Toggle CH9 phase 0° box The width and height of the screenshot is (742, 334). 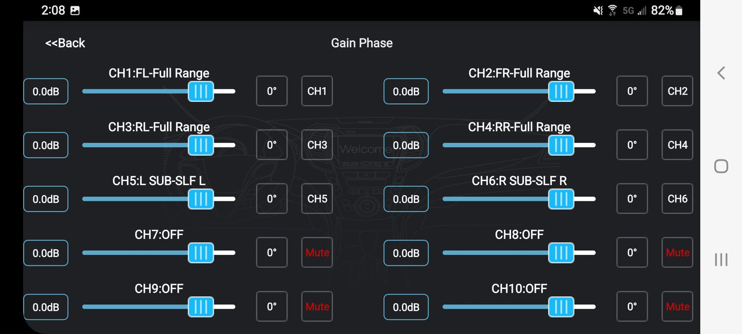point(272,307)
